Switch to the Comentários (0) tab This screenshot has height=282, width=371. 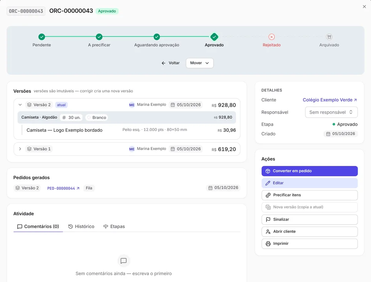[x=38, y=227]
